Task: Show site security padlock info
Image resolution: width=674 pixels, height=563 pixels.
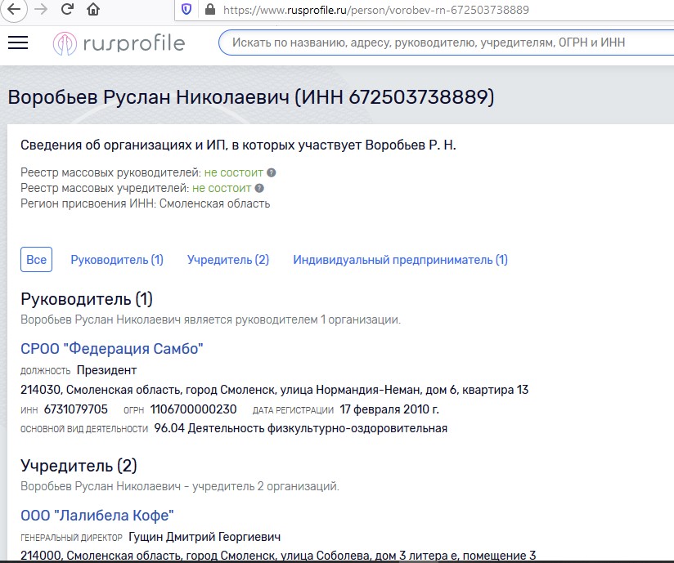Action: click(x=209, y=10)
